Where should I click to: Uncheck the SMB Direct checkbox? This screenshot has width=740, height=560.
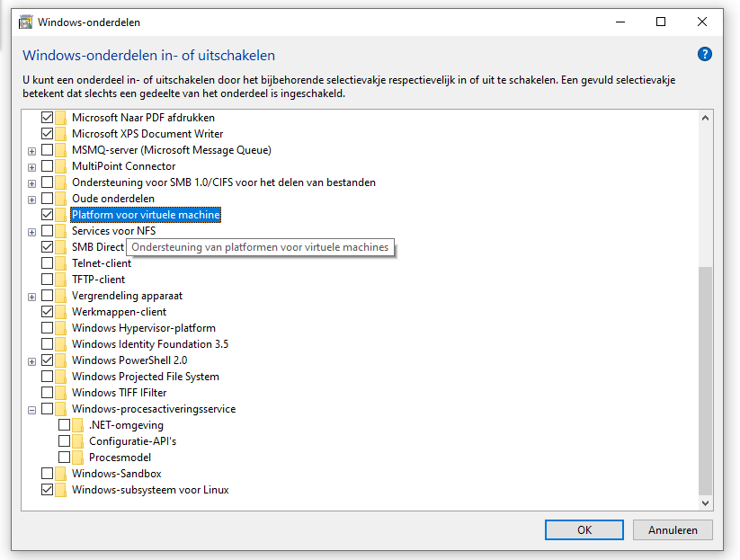click(47, 246)
